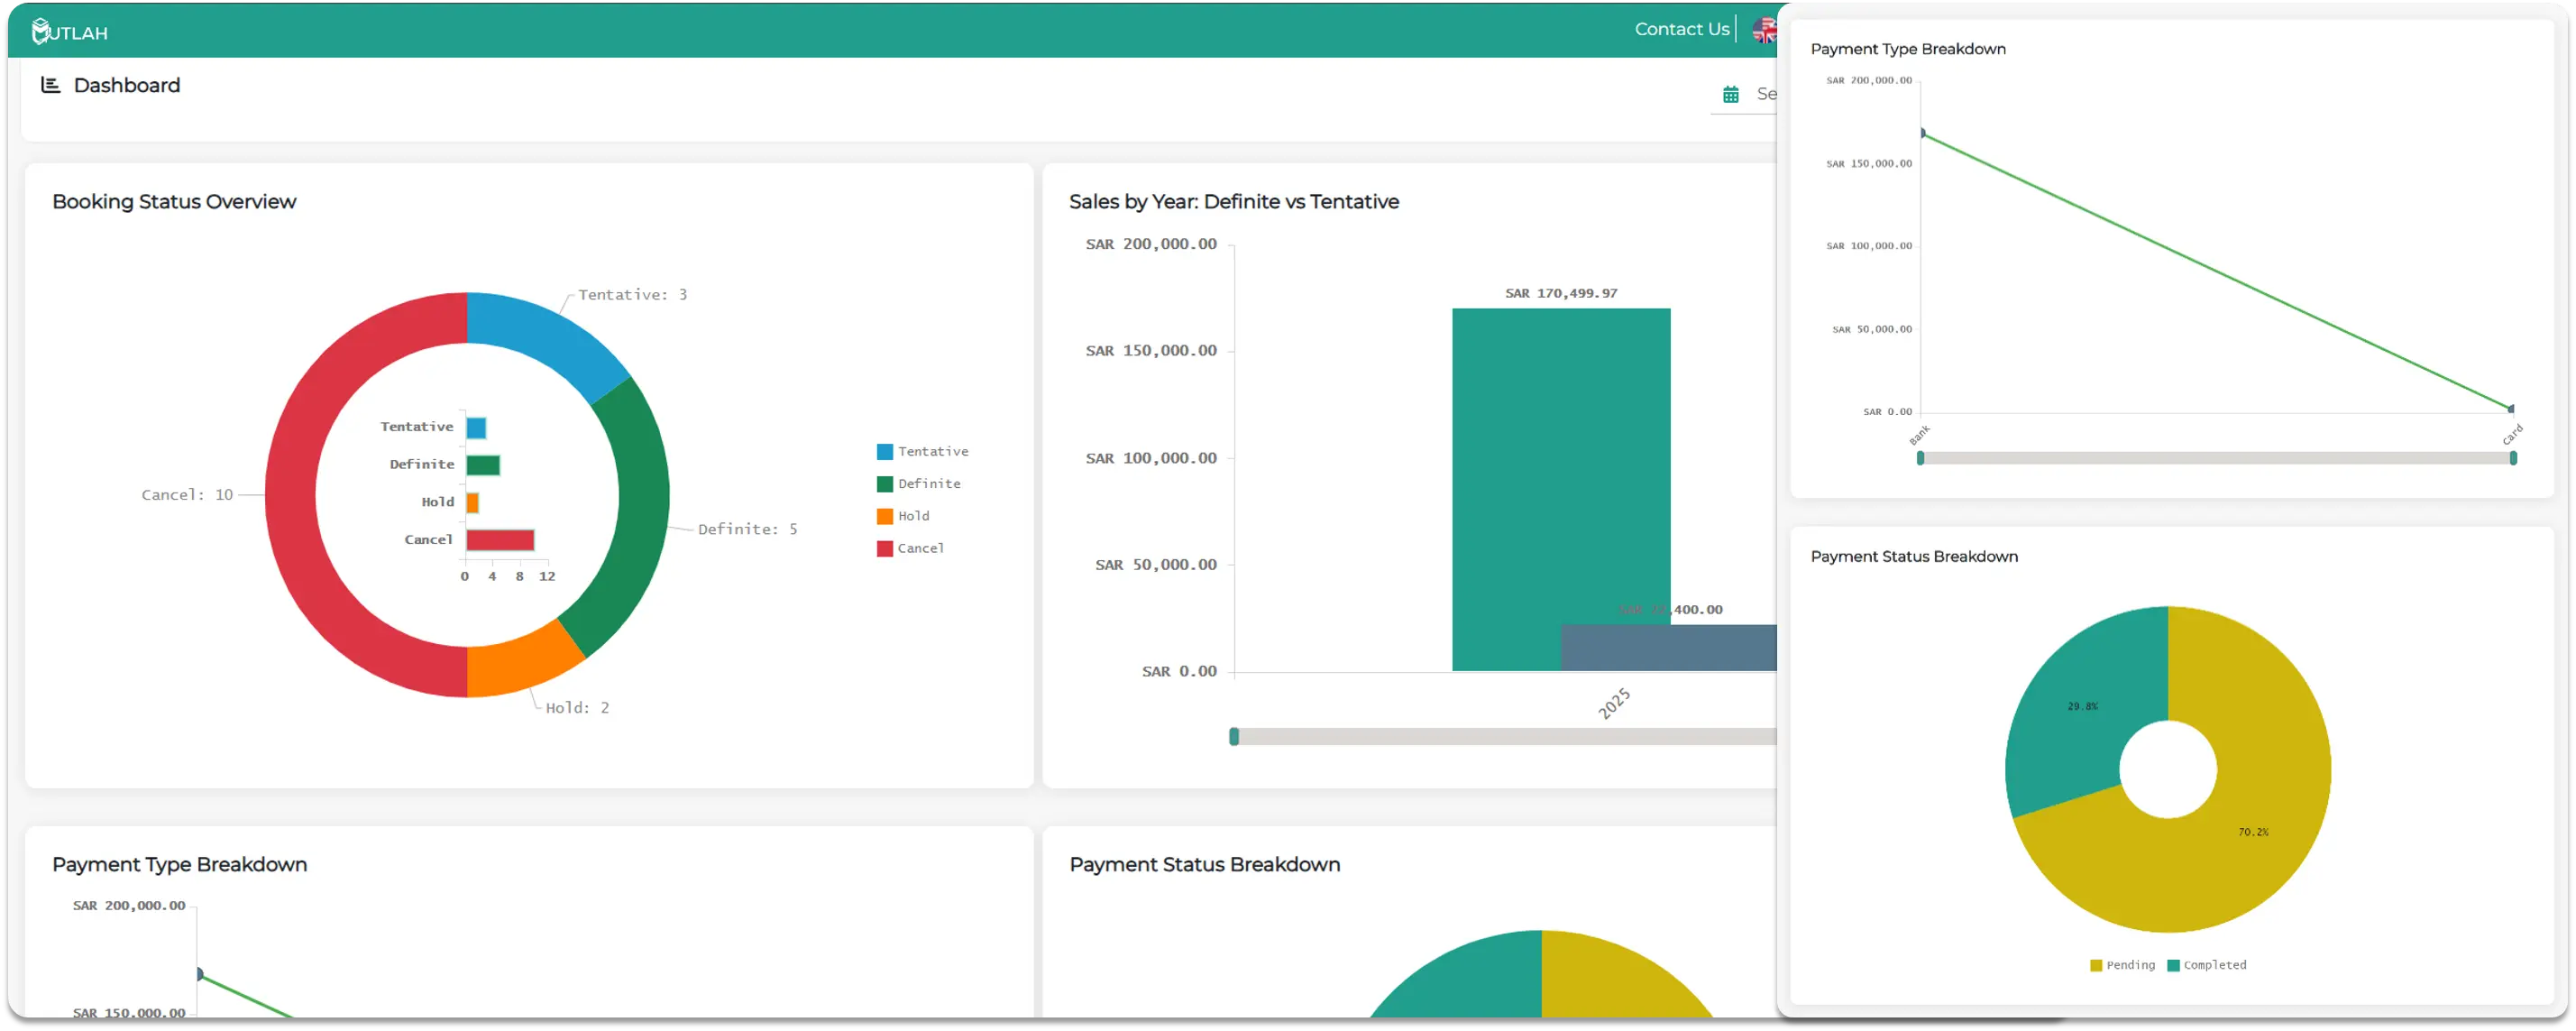Toggle the Hold legend entry in Booking Status Overview
The height and width of the screenshot is (1031, 2576).
[903, 516]
